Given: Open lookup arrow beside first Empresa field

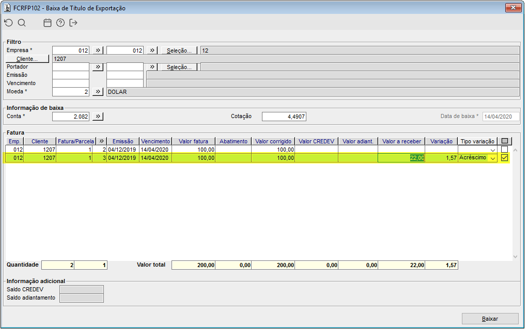Looking at the screenshot, I should tap(98, 51).
